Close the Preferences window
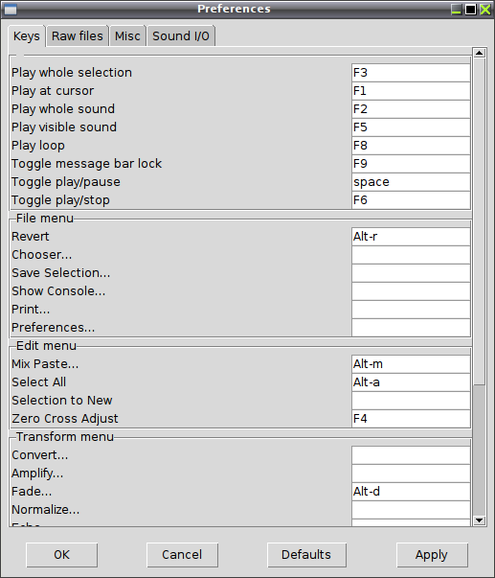This screenshot has height=578, width=495. pos(485,9)
